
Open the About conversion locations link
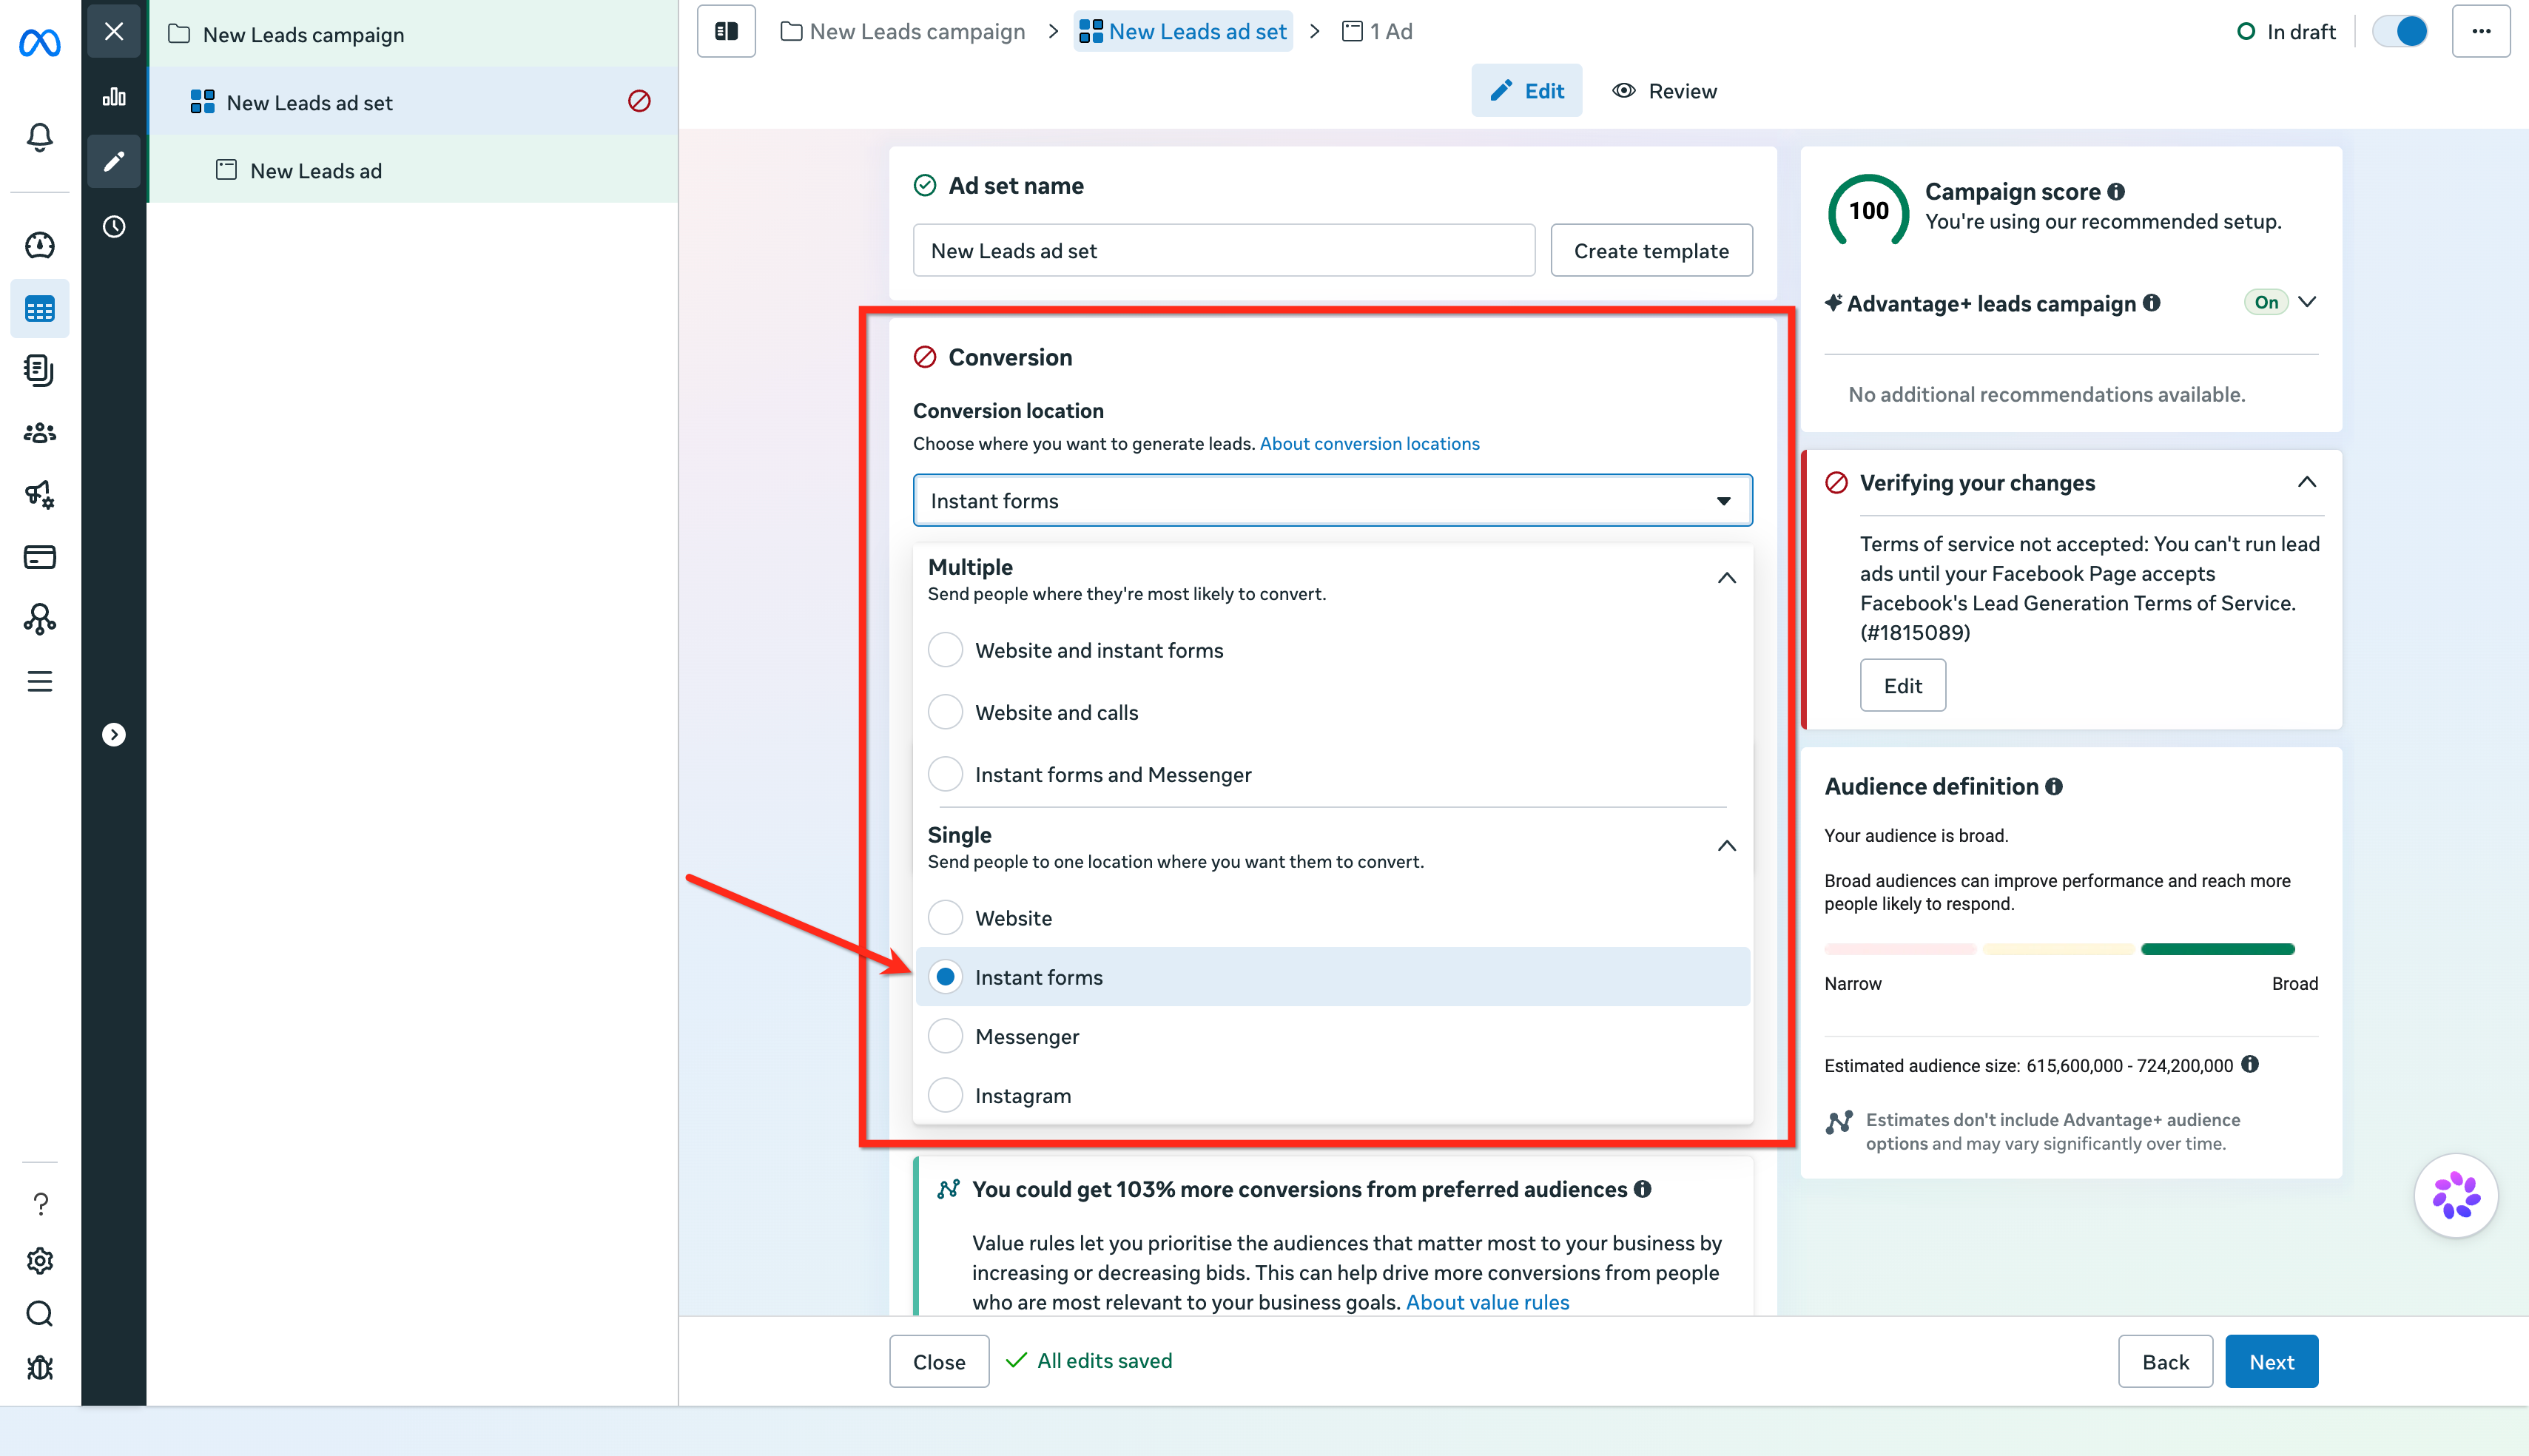tap(1369, 443)
